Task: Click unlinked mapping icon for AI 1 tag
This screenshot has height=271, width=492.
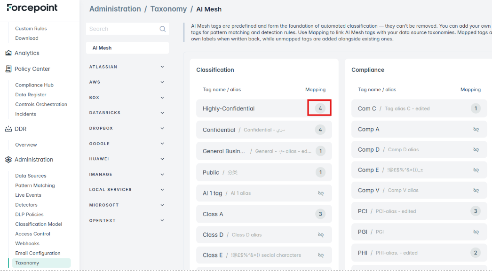Action: pyautogui.click(x=321, y=194)
